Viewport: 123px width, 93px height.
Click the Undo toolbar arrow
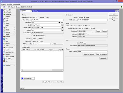pyautogui.click(x=2, y=7)
